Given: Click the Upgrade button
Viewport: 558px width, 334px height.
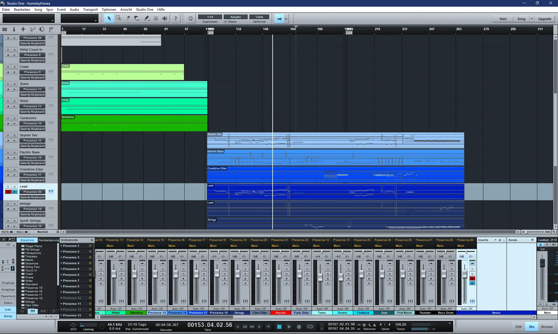Looking at the screenshot, I should 544,19.
